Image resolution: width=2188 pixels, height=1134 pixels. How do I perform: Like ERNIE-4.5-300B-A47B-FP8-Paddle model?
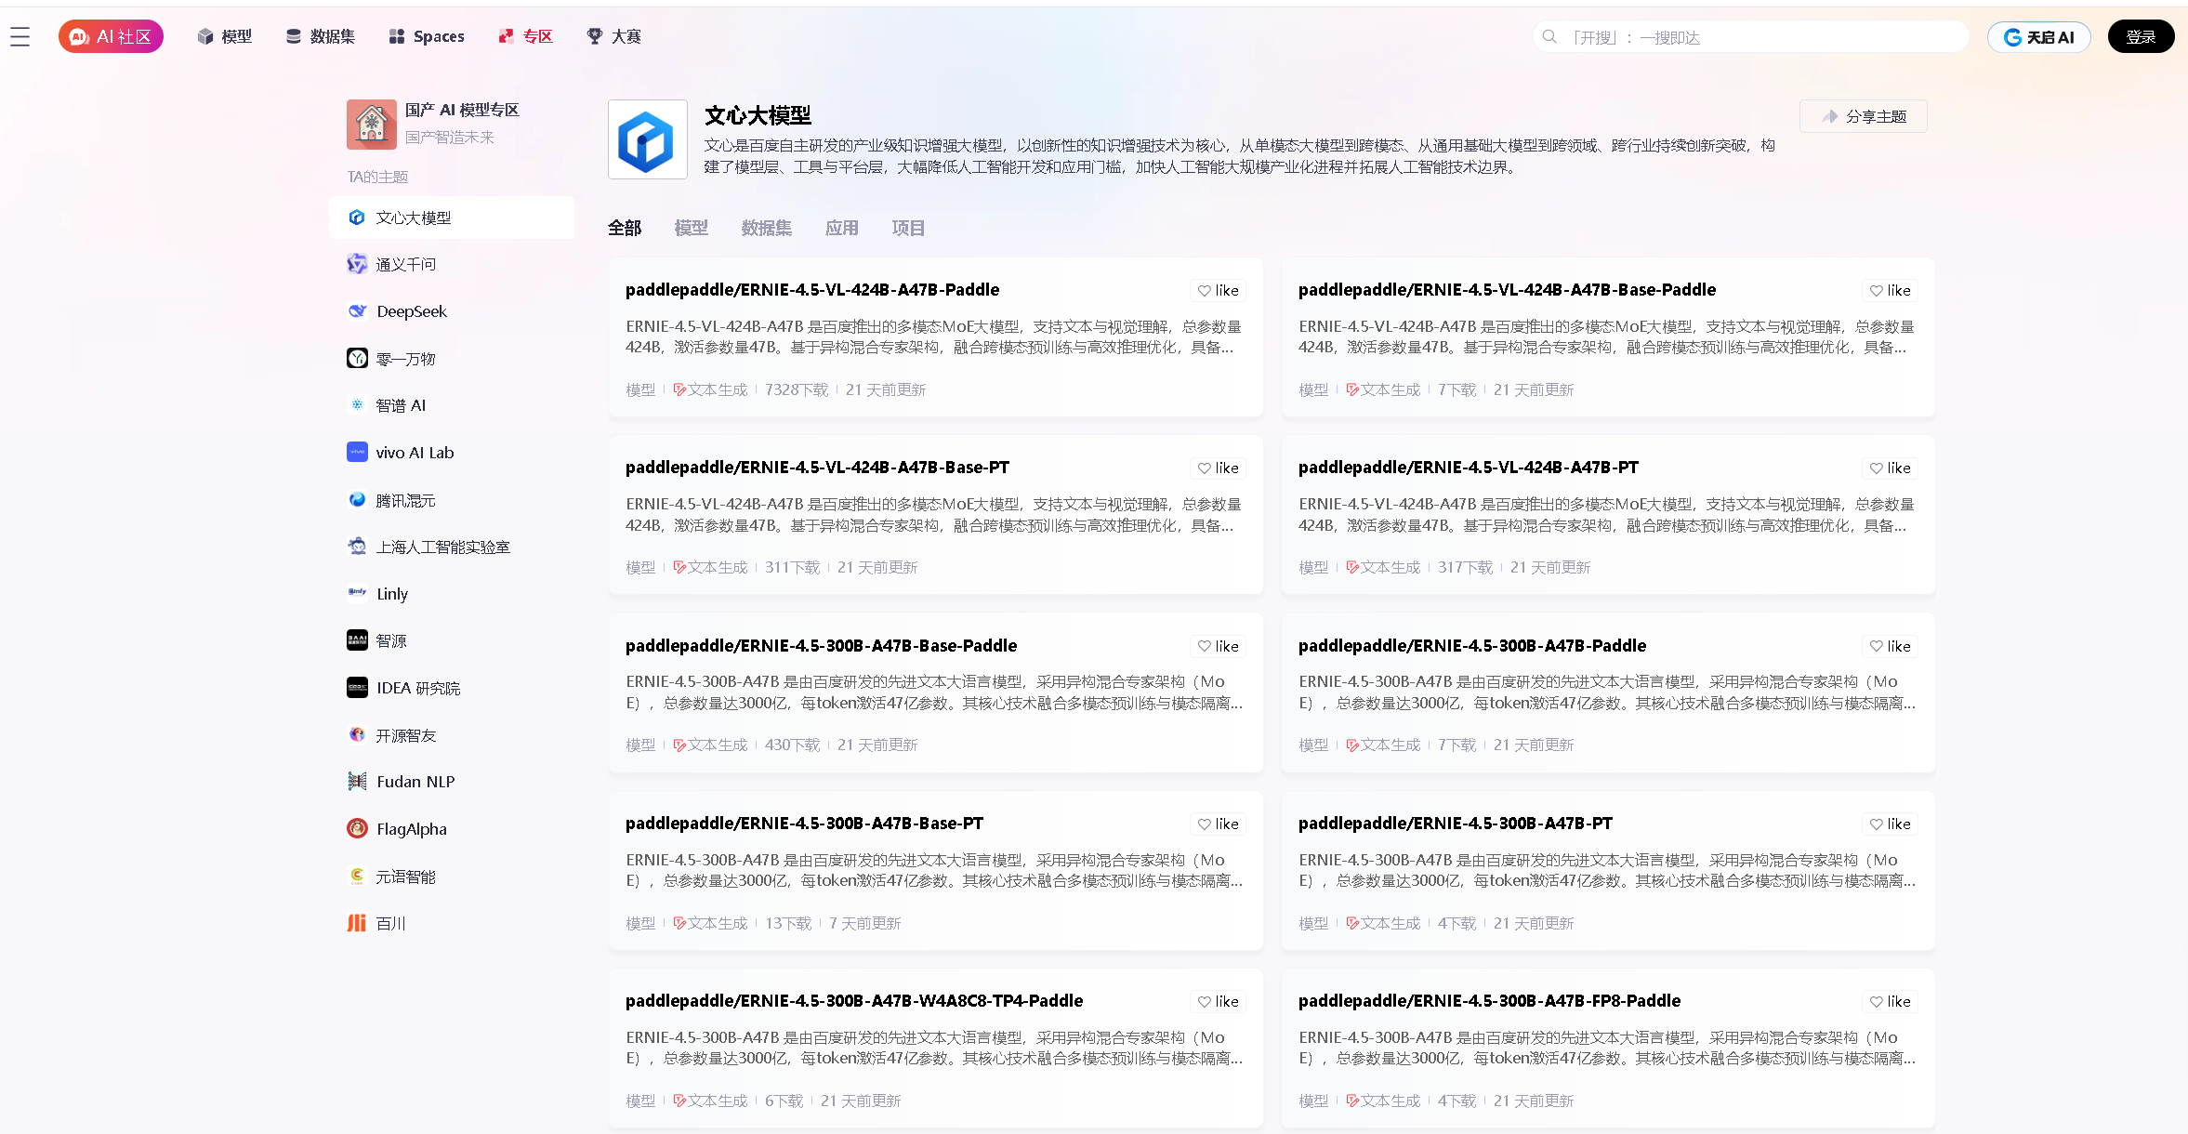1891,1002
